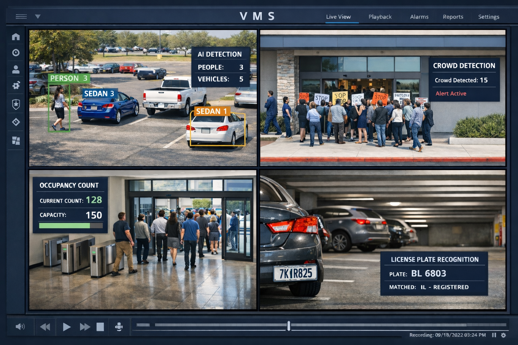Toggle the microphone for two-way audio
This screenshot has width=518, height=345.
pyautogui.click(x=119, y=326)
